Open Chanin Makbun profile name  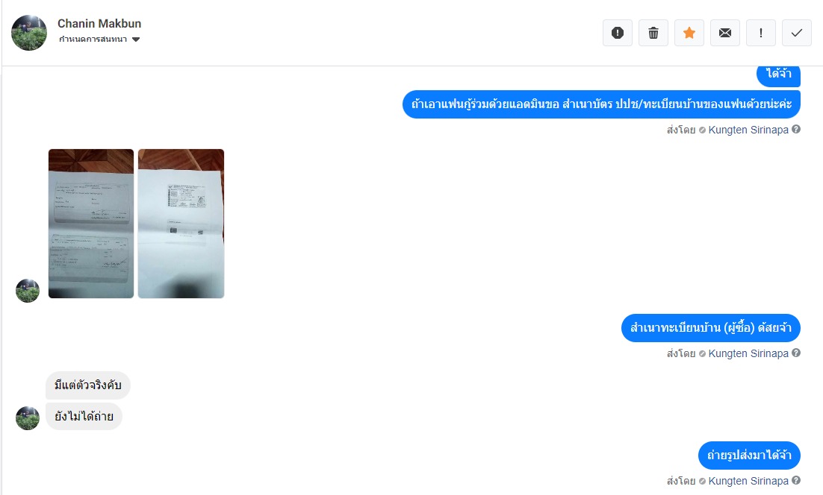[99, 24]
